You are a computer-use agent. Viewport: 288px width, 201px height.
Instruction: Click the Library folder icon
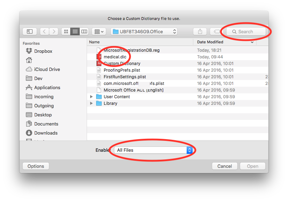click(x=99, y=103)
